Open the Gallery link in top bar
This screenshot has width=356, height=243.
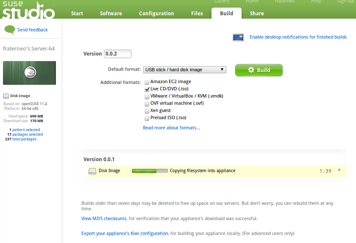[222, 2]
